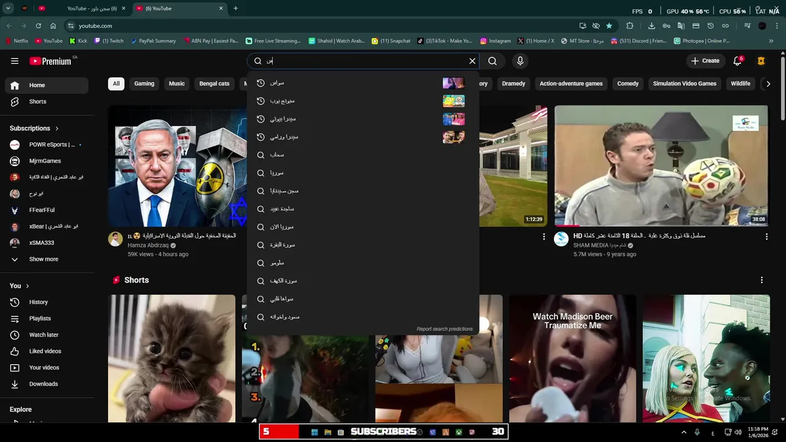Screen dimensions: 786x442
Task: Open the 38:08 SHAM MEDIA video thumbnail
Action: [661, 166]
